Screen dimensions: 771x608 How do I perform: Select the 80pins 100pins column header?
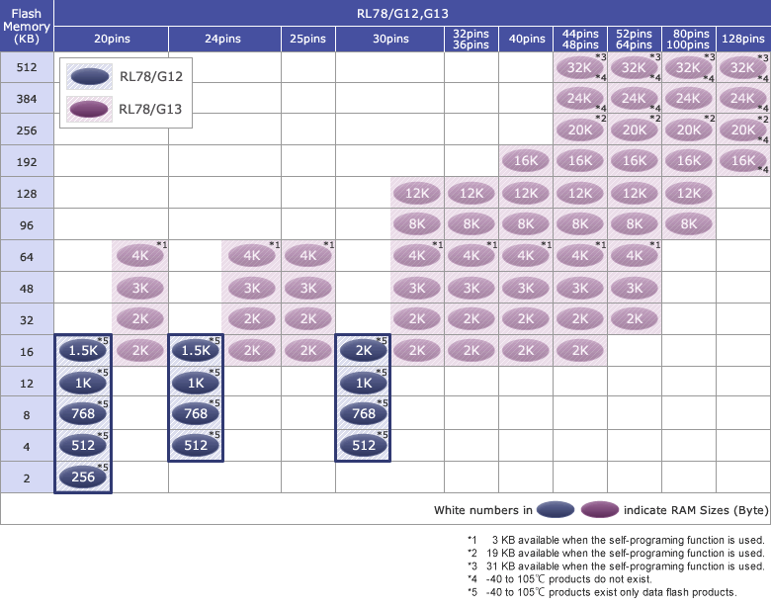coord(688,39)
